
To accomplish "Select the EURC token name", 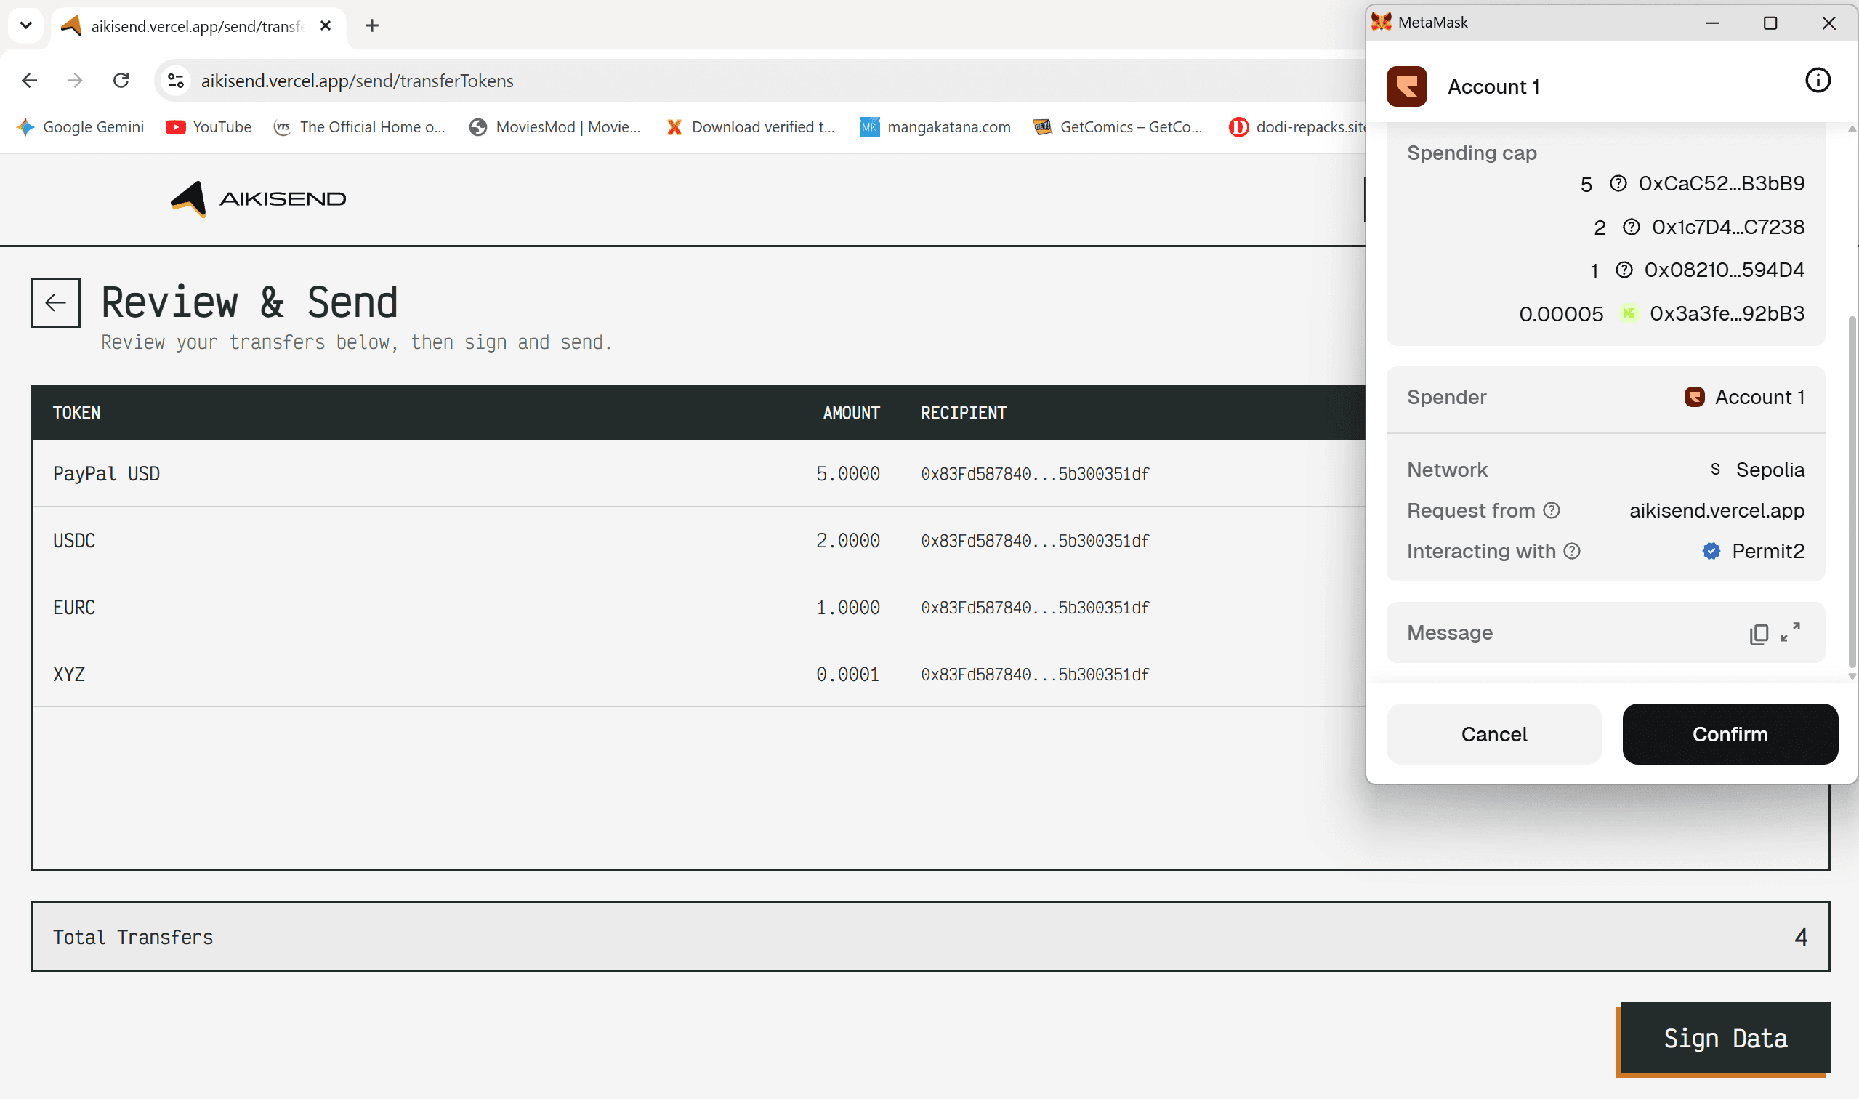I will tap(74, 606).
